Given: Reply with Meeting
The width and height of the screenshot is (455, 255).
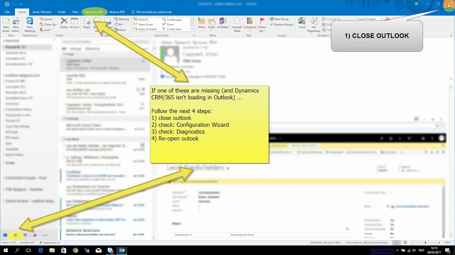Looking at the screenshot, I should coord(122,19).
